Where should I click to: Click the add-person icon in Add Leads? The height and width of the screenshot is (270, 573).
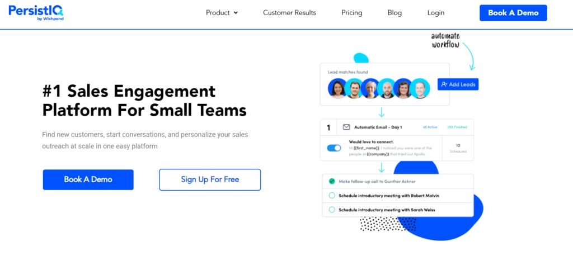pos(444,84)
